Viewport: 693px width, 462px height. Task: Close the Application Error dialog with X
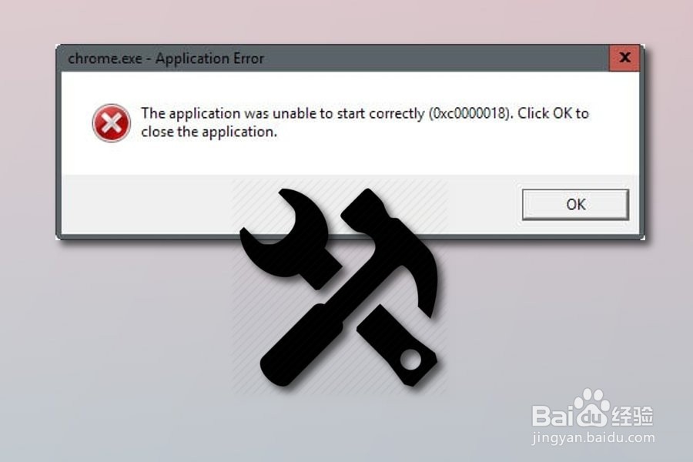pyautogui.click(x=624, y=58)
